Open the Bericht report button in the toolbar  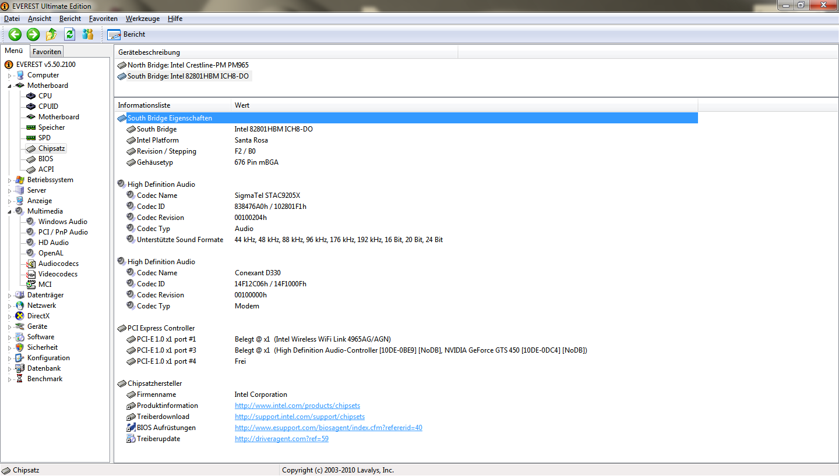coord(126,34)
